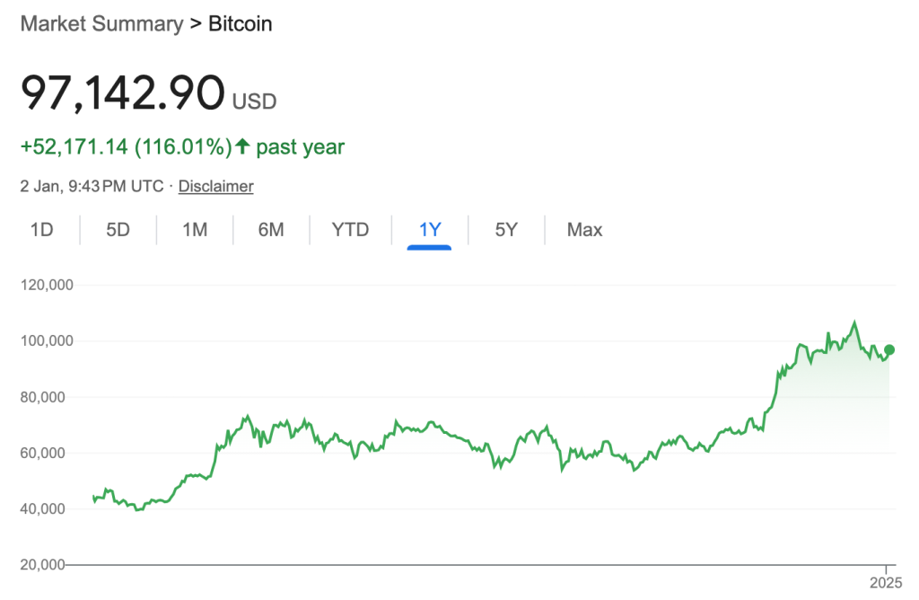The height and width of the screenshot is (600, 919).
Task: Switch to the 1D time range
Action: pyautogui.click(x=41, y=230)
